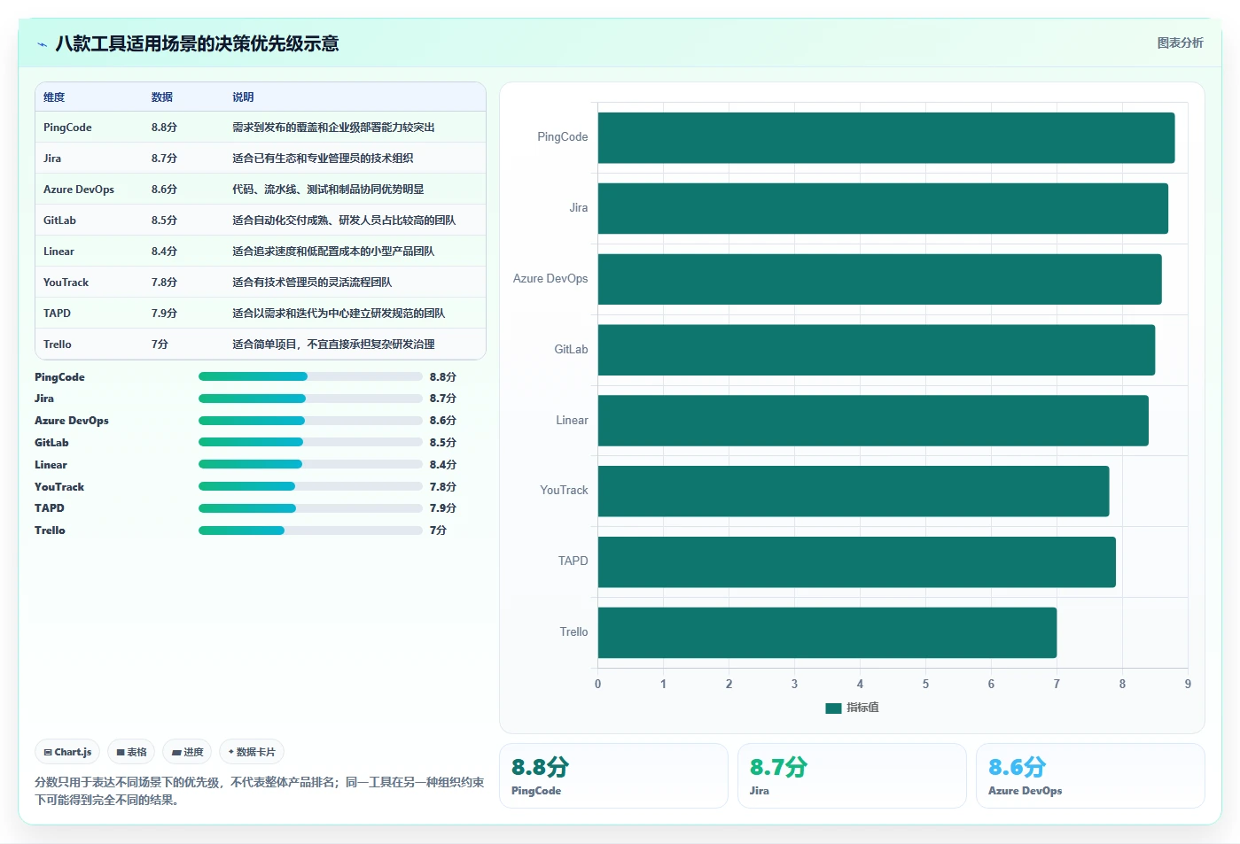Click the Azure DevOps y-axis label
The image size is (1240, 844).
tap(550, 279)
